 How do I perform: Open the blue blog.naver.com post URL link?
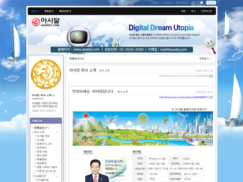coord(183,97)
